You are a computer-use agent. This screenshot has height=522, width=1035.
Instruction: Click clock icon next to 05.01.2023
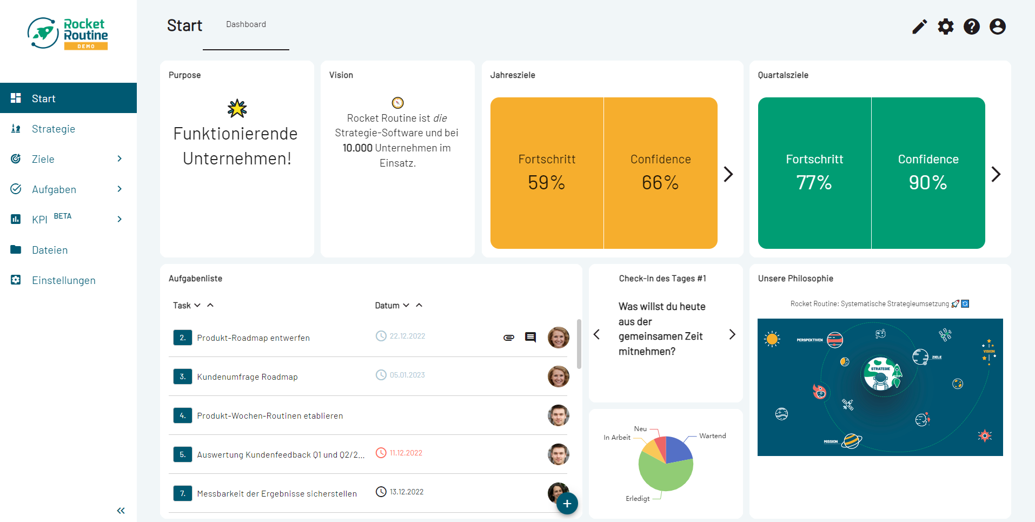click(x=381, y=375)
